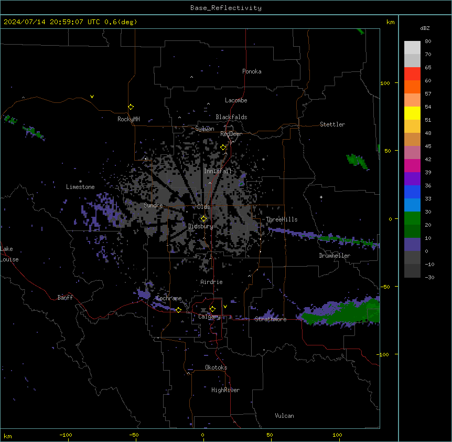This screenshot has height=442, width=452.
Task: Click the HighRiver label
Action: pyautogui.click(x=225, y=390)
